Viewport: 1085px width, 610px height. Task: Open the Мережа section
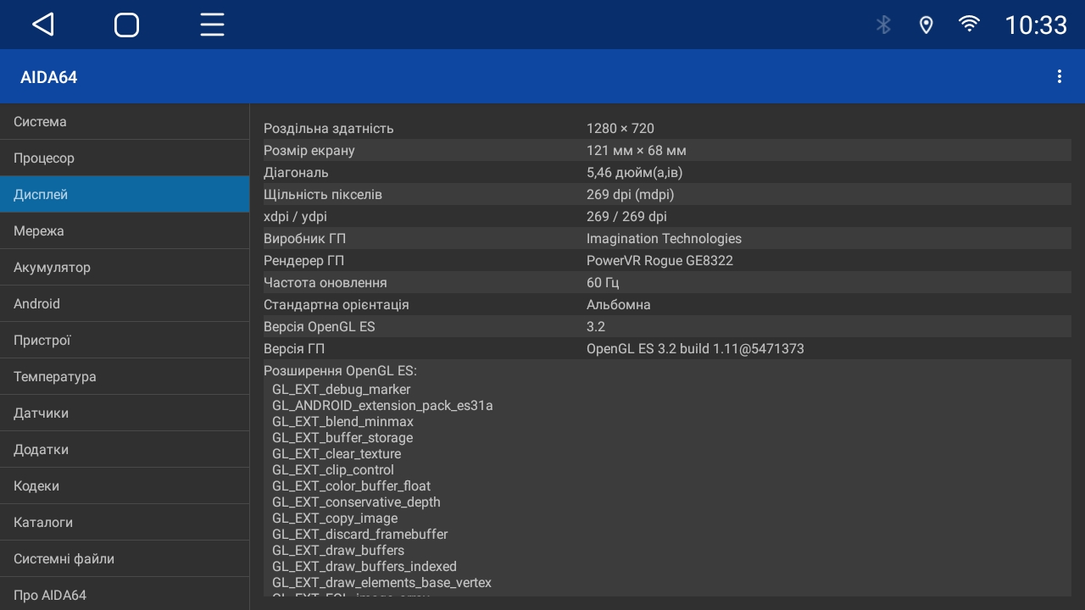(x=125, y=231)
